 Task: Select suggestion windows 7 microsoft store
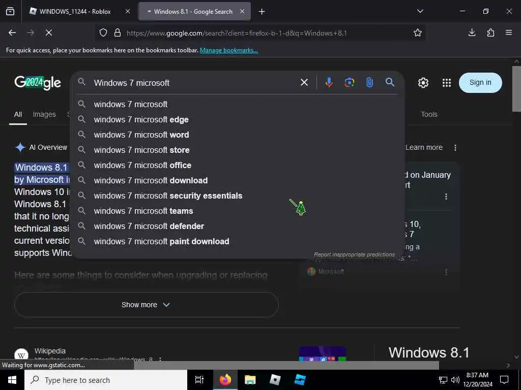point(238,150)
